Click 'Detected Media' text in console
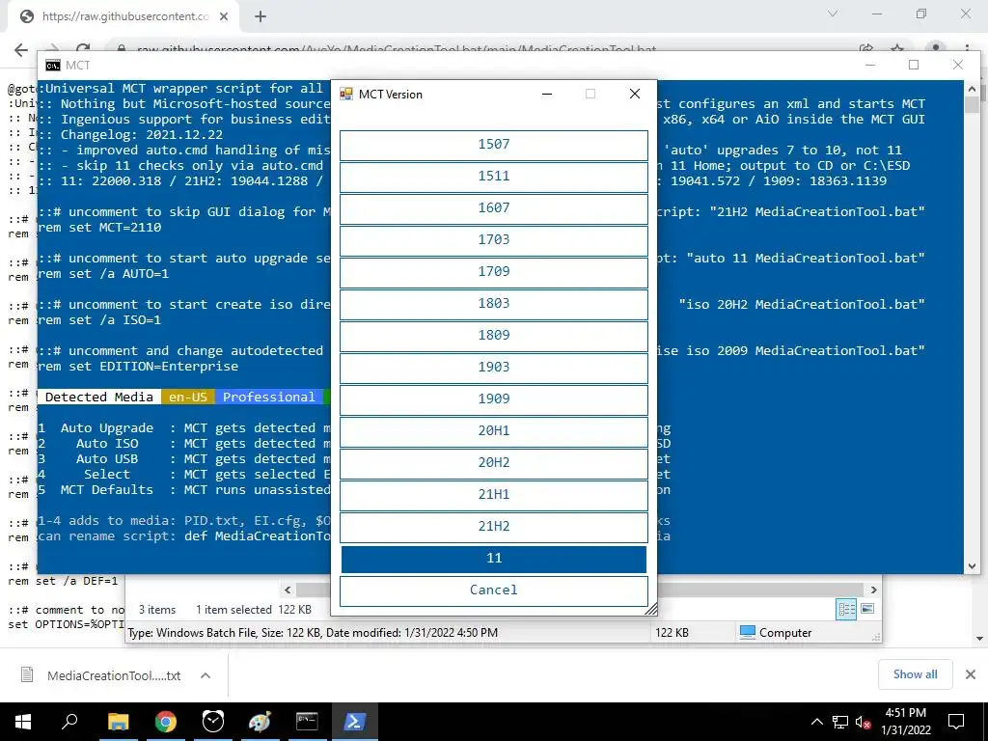The image size is (988, 741). 99,397
